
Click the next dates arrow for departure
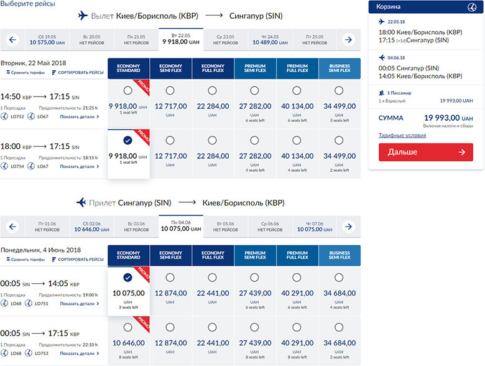click(349, 40)
